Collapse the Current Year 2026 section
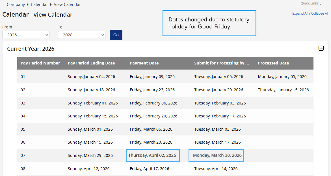Screen dimensions: 331x176 click(x=321, y=48)
